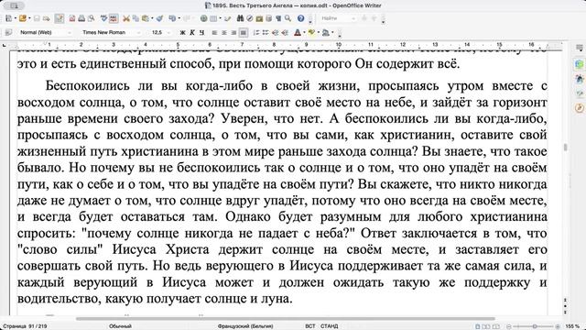Apply Font Color red A icon
Image resolution: width=586 pixels, height=330 pixels.
(297, 33)
